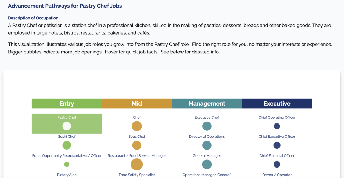
Task: Select the Executive Chef teal bubble
Action: (207, 126)
